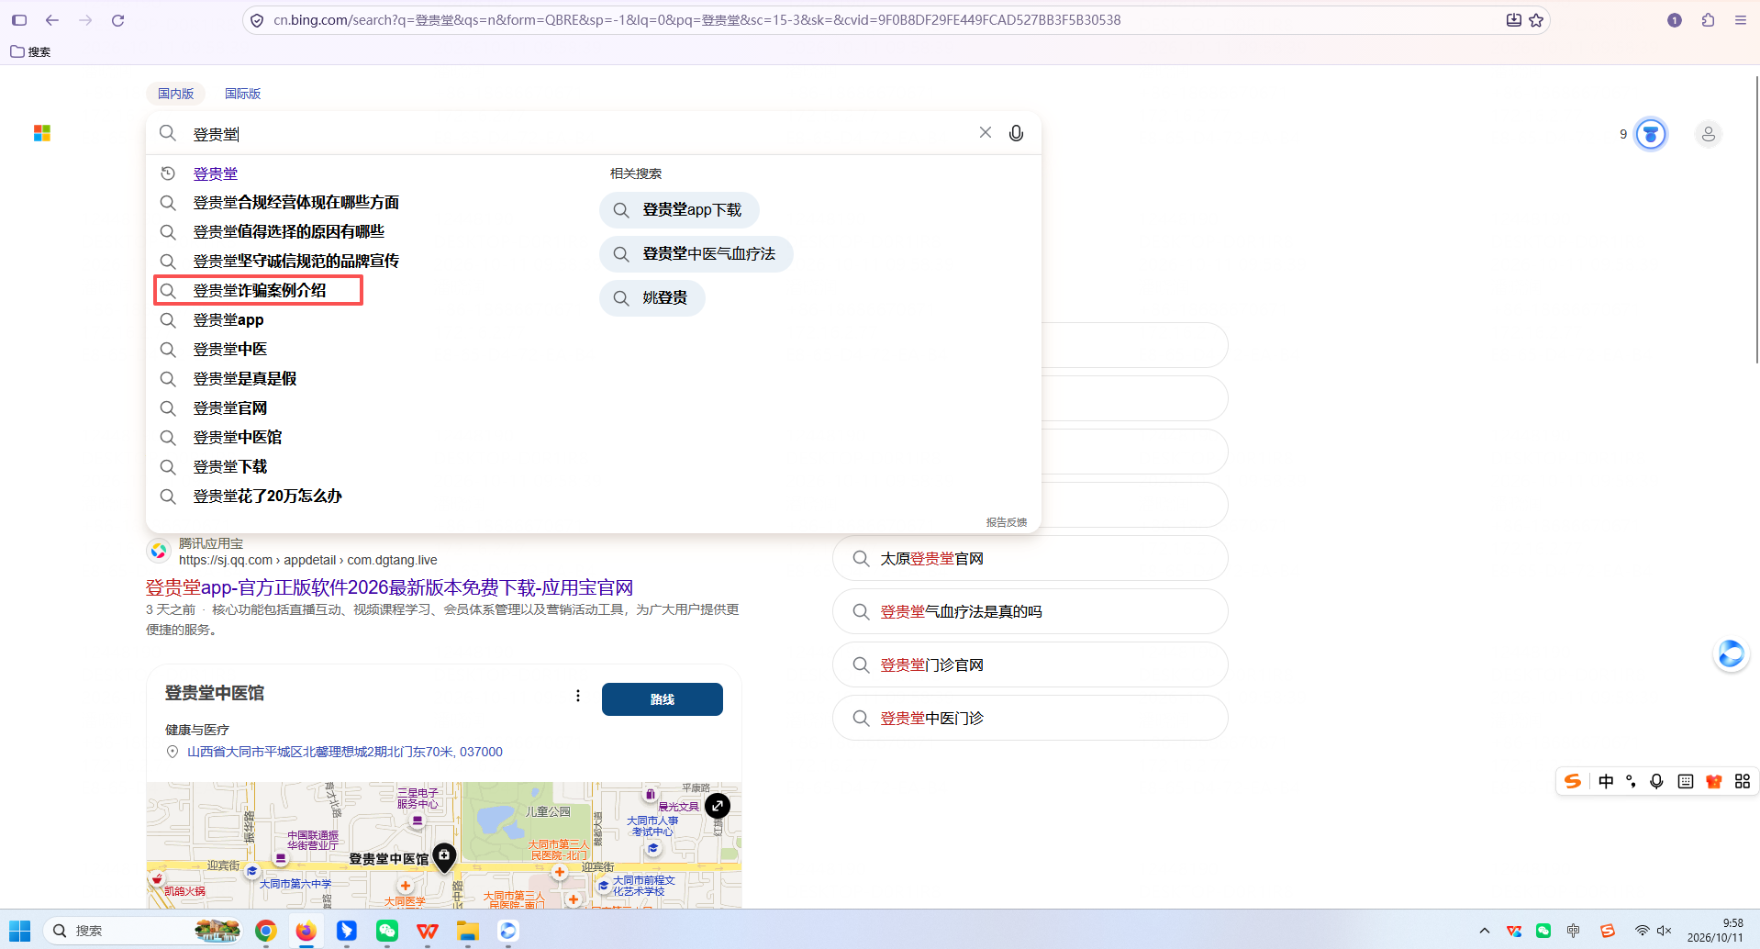Screen dimensions: 1760x949
Task: Open the browser hamburger menu
Action: pos(1740,20)
